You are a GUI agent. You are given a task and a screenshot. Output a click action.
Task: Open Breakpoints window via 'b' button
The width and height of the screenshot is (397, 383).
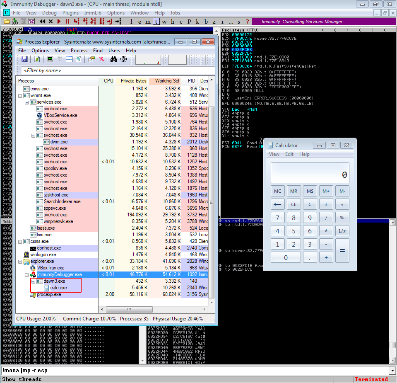[x=206, y=22]
